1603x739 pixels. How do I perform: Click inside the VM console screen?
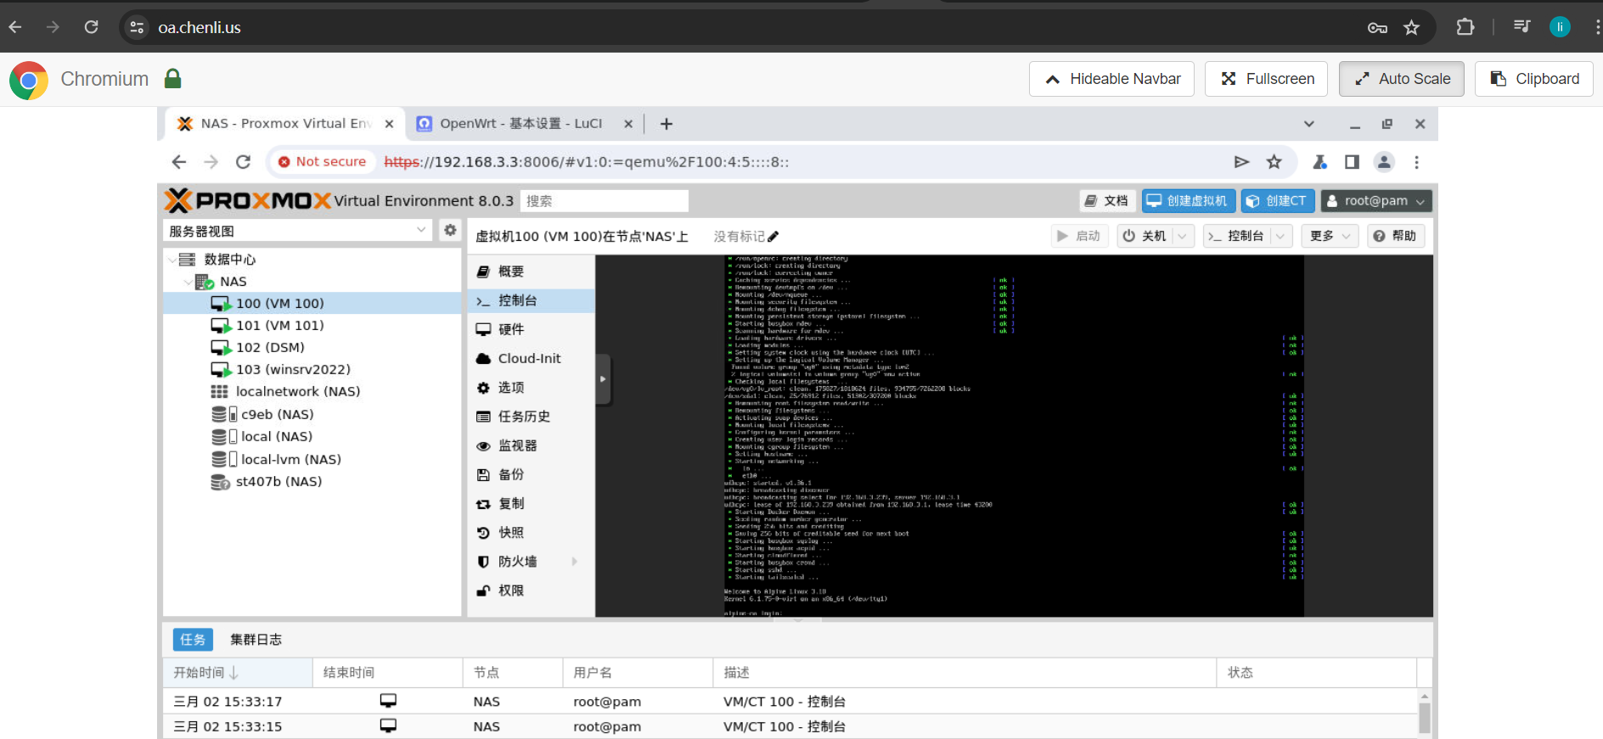click(1014, 435)
